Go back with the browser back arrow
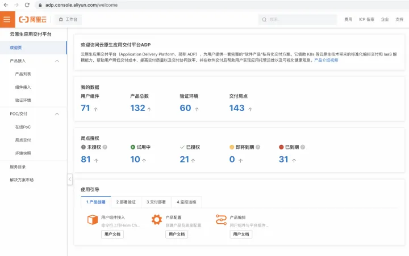This screenshot has height=256, width=409. coord(6,5)
